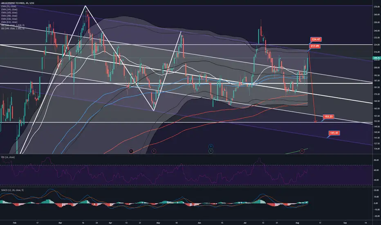Viewport: 381px width, 225px height.
Task: Select the BB (144, close, 1.382, 0) legend
Action: (13, 29)
